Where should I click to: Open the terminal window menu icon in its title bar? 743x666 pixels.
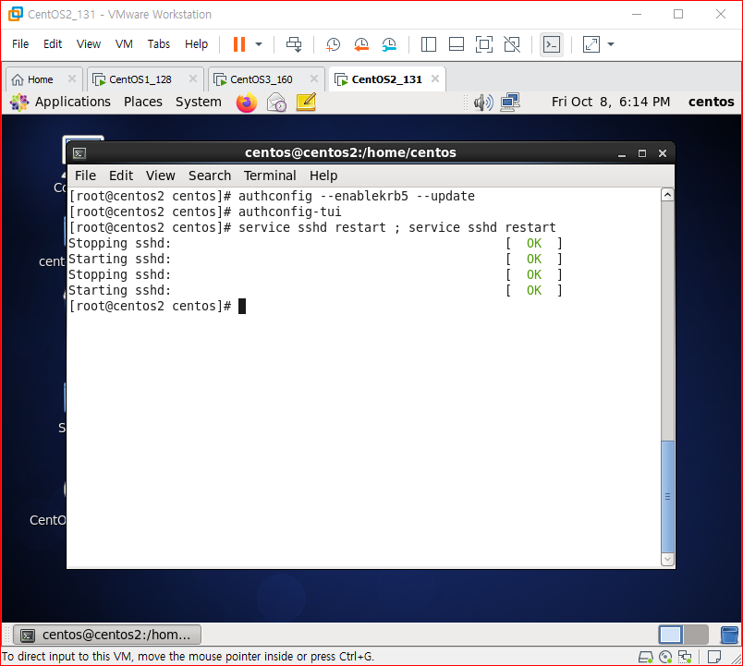coord(79,153)
